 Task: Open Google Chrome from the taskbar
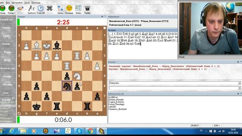(x=90, y=131)
